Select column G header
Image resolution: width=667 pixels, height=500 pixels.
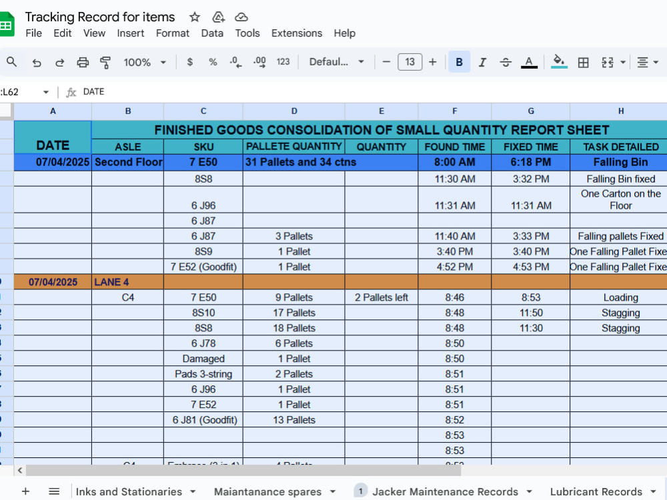tap(531, 111)
